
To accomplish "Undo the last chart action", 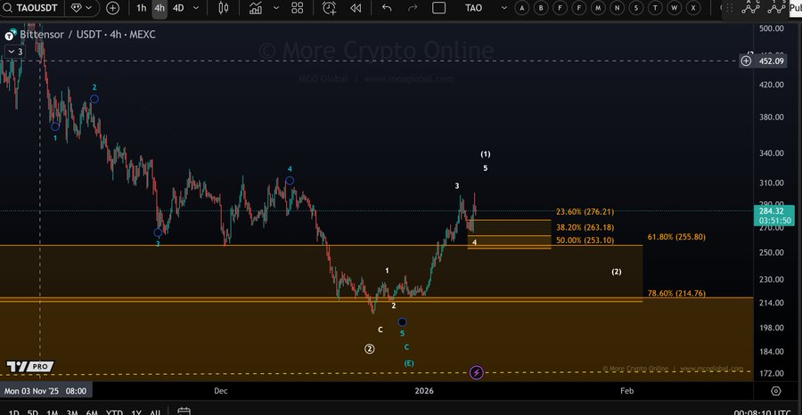I will (x=387, y=8).
